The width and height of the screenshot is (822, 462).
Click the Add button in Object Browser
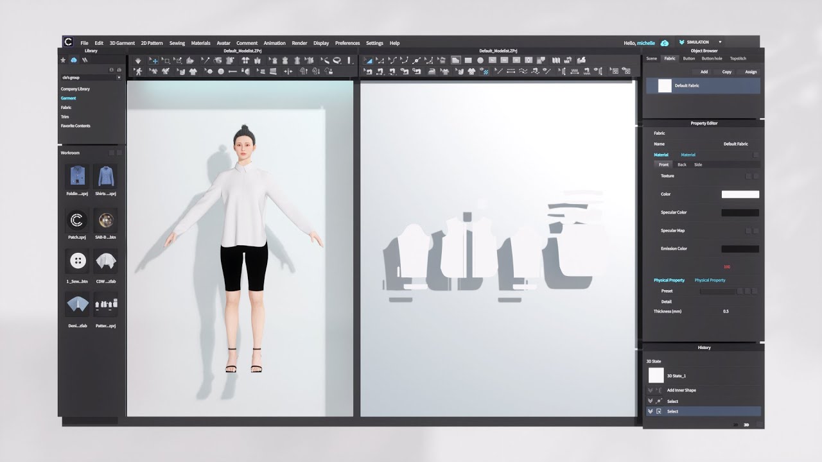tap(704, 72)
